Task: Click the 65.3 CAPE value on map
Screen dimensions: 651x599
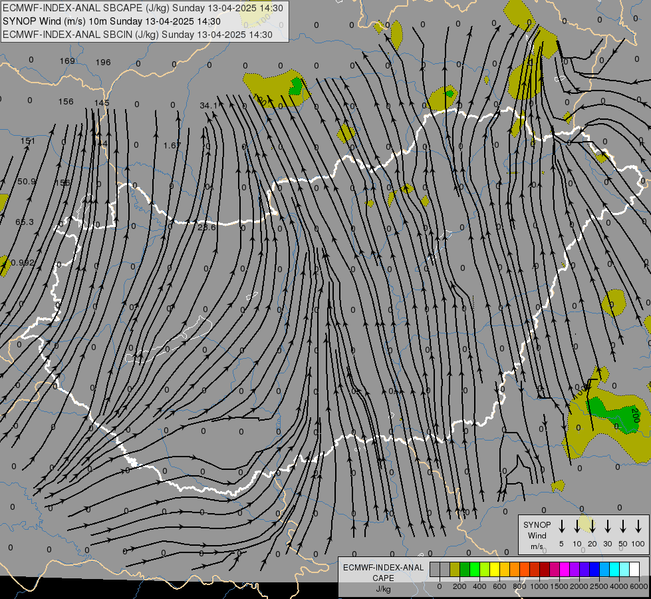Action: point(25,222)
